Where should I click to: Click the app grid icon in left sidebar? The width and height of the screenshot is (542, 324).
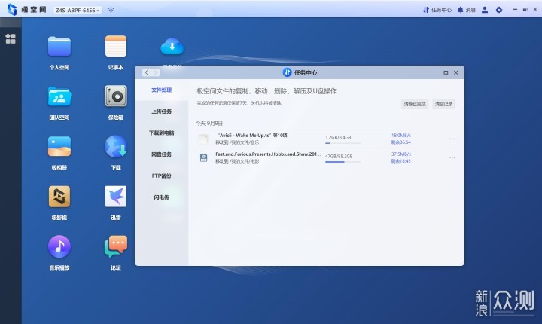11,38
